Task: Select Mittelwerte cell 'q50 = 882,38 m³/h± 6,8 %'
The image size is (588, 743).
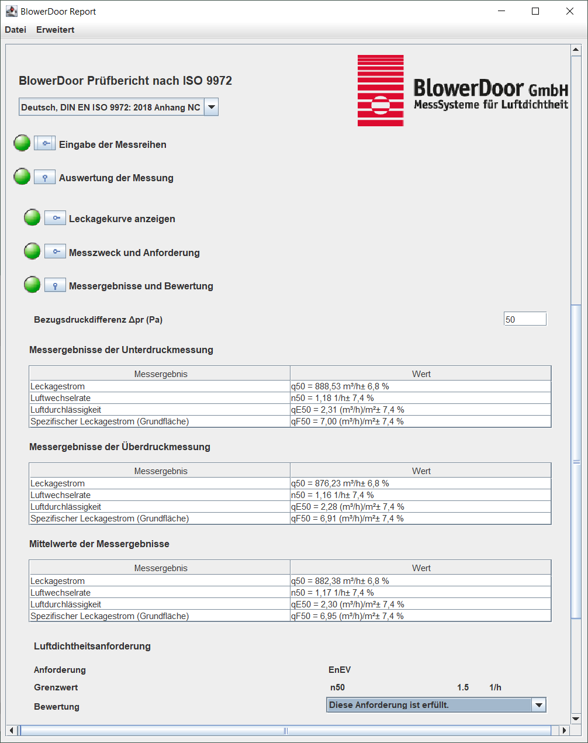Action: [420, 581]
